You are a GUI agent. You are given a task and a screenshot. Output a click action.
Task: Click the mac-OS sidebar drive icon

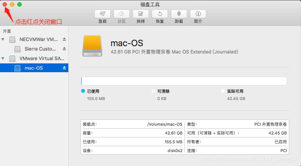(18, 68)
